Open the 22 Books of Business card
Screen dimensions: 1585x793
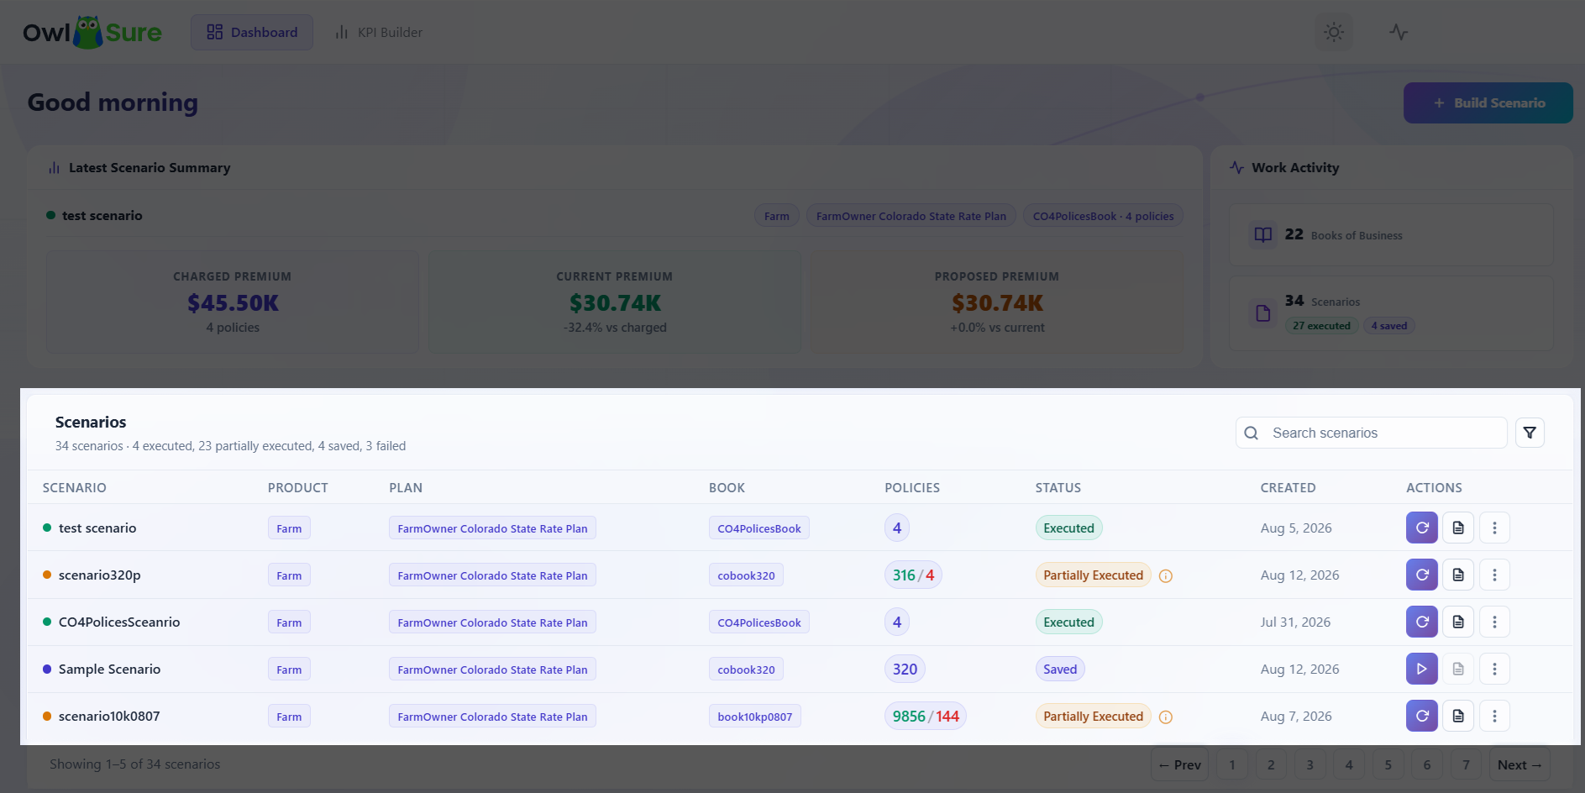(1391, 235)
